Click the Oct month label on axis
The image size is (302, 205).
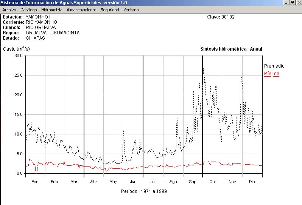tap(212, 182)
